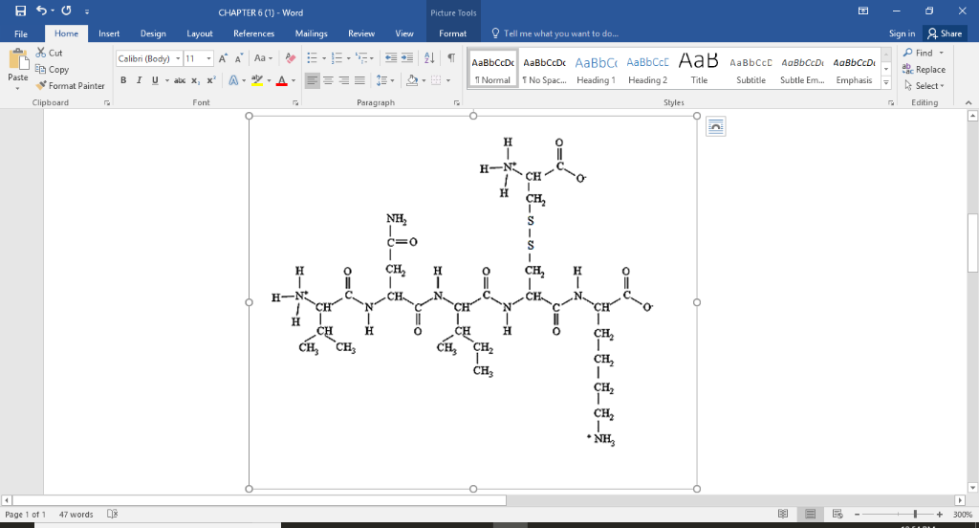Screen dimensions: 979x528
Task: Toggle Bold formatting
Action: coord(123,80)
